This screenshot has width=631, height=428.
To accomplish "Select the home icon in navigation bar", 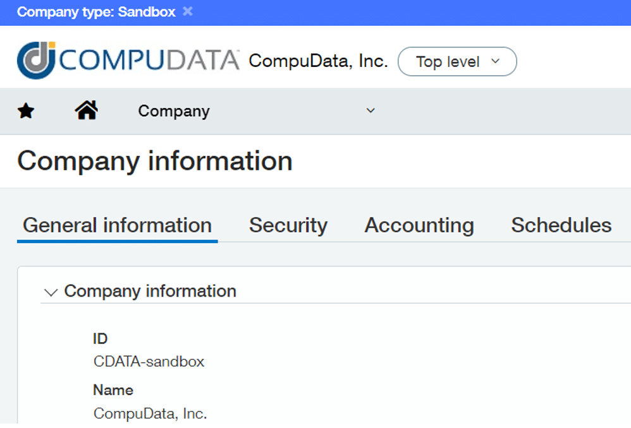I will pos(86,109).
